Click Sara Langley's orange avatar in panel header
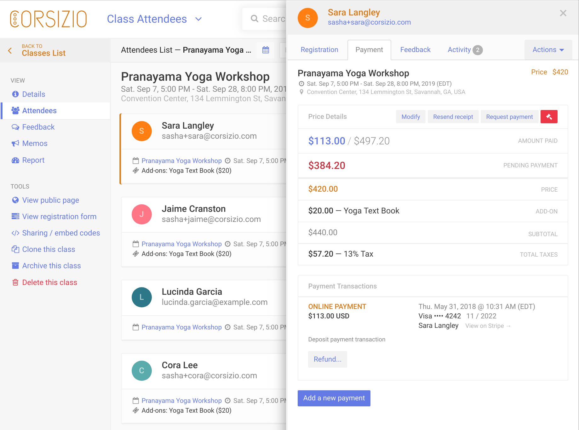This screenshot has width=579, height=430. [307, 18]
